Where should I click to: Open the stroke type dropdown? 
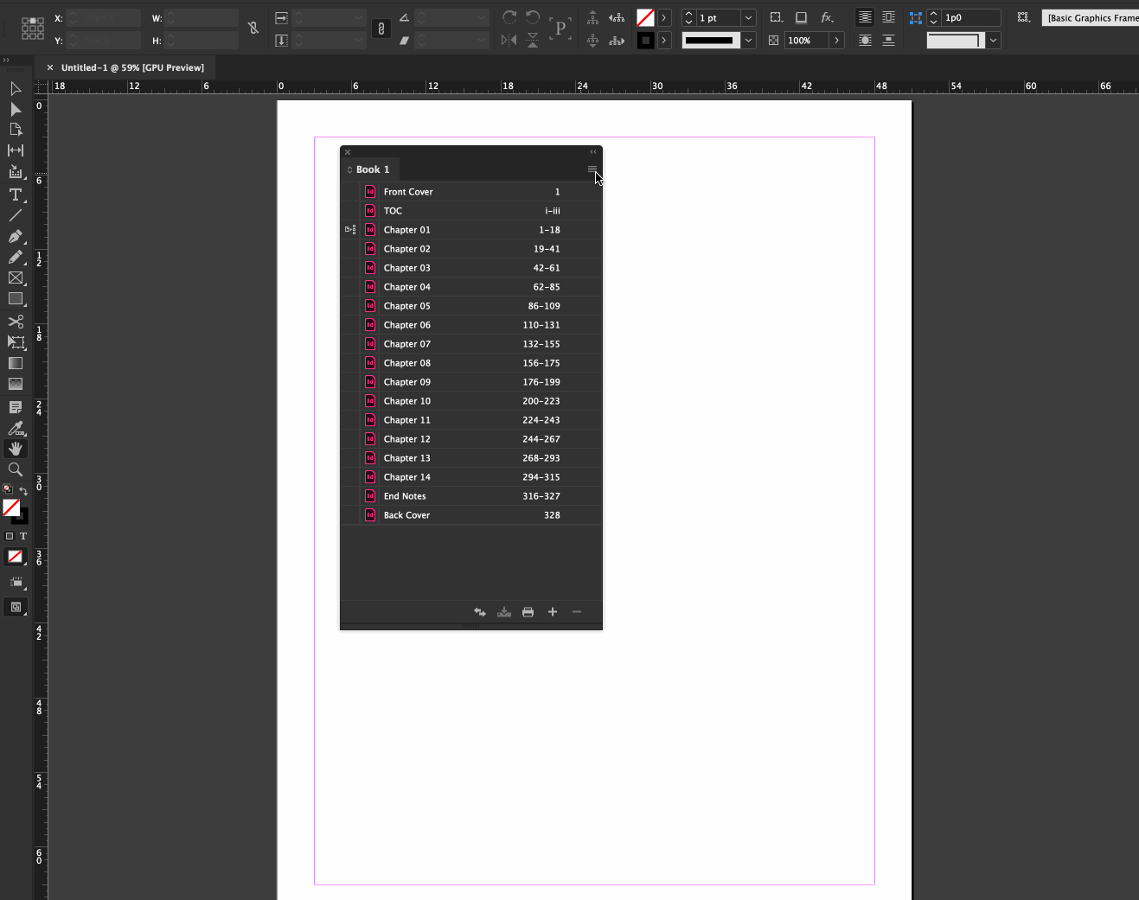pyautogui.click(x=748, y=40)
